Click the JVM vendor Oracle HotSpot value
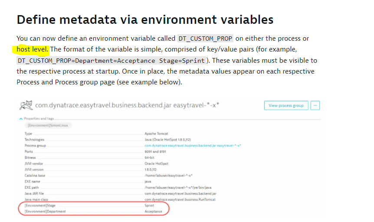 click(157, 164)
